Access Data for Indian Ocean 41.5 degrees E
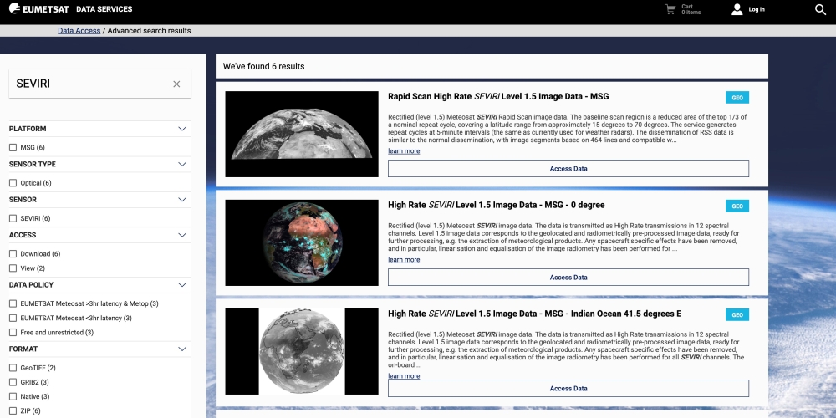The image size is (836, 418). coord(568,388)
